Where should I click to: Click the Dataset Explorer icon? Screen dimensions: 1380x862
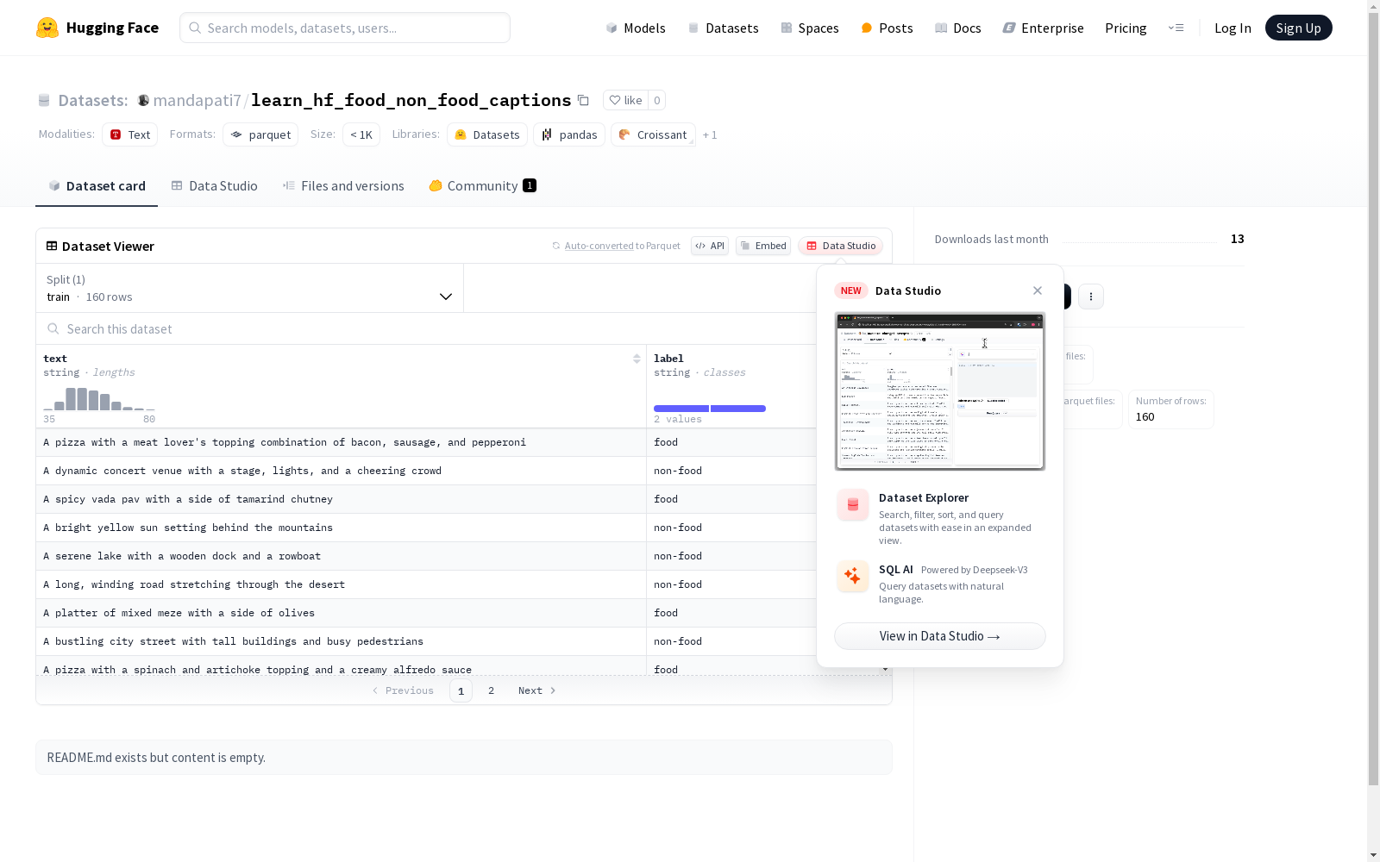click(x=853, y=505)
